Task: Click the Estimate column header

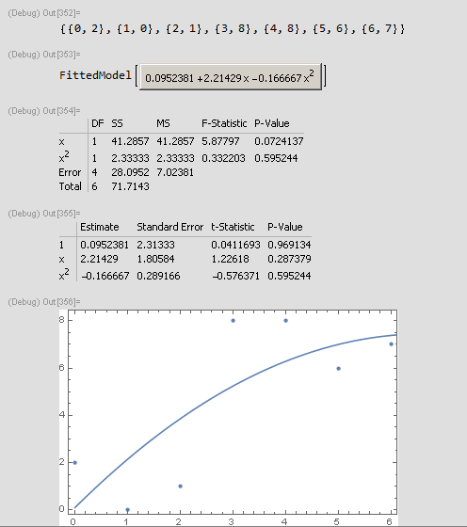Action: coord(99,227)
